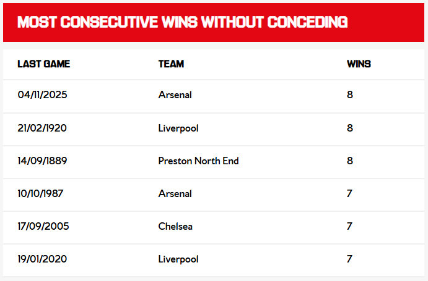
Task: Click the wins value in the 04/11/2025 row
Action: [350, 95]
